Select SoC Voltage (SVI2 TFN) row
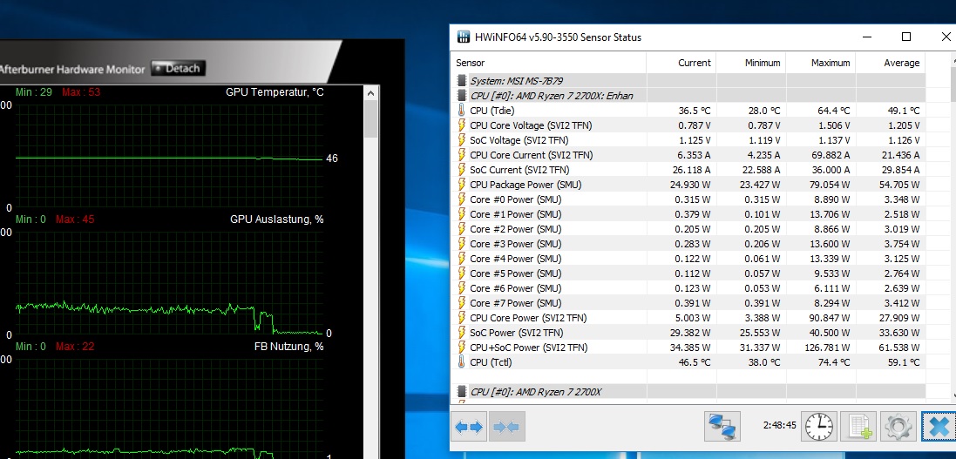The width and height of the screenshot is (956, 459). 689,140
